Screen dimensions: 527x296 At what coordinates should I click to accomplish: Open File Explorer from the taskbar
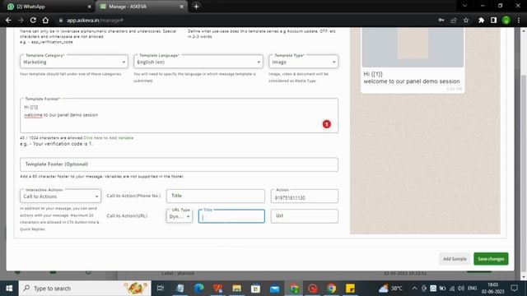click(x=236, y=289)
